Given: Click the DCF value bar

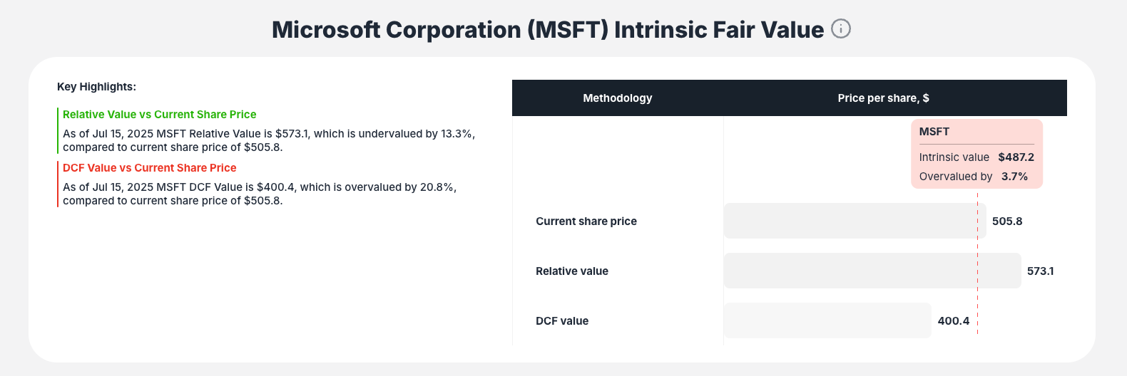Looking at the screenshot, I should click(x=827, y=320).
